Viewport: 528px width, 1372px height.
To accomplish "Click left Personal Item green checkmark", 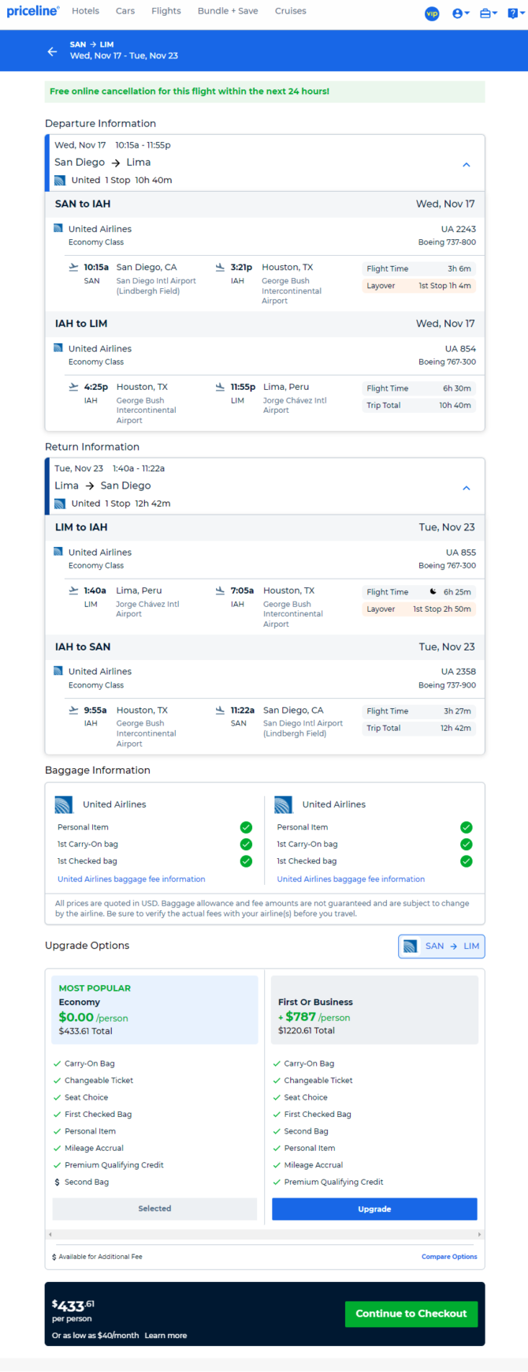I will (x=246, y=827).
